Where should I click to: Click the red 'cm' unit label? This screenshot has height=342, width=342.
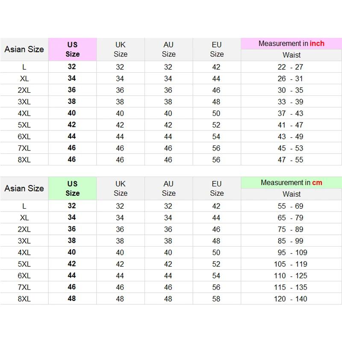point(317,183)
